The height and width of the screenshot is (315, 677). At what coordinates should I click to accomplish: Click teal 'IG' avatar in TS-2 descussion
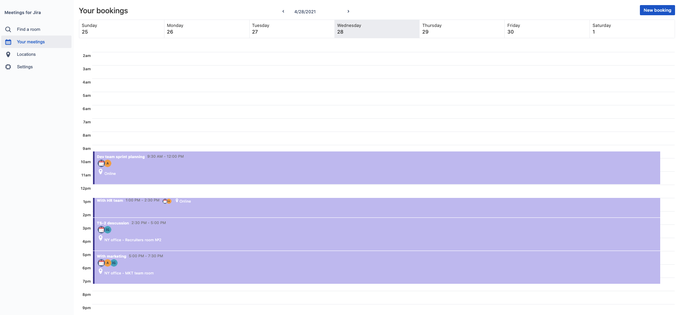(x=107, y=230)
